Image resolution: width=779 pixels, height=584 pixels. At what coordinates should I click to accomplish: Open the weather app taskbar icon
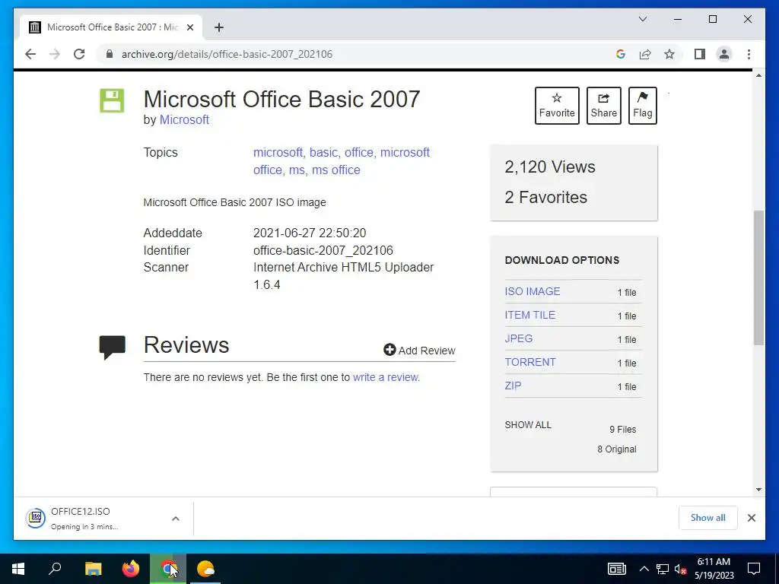coord(205,569)
